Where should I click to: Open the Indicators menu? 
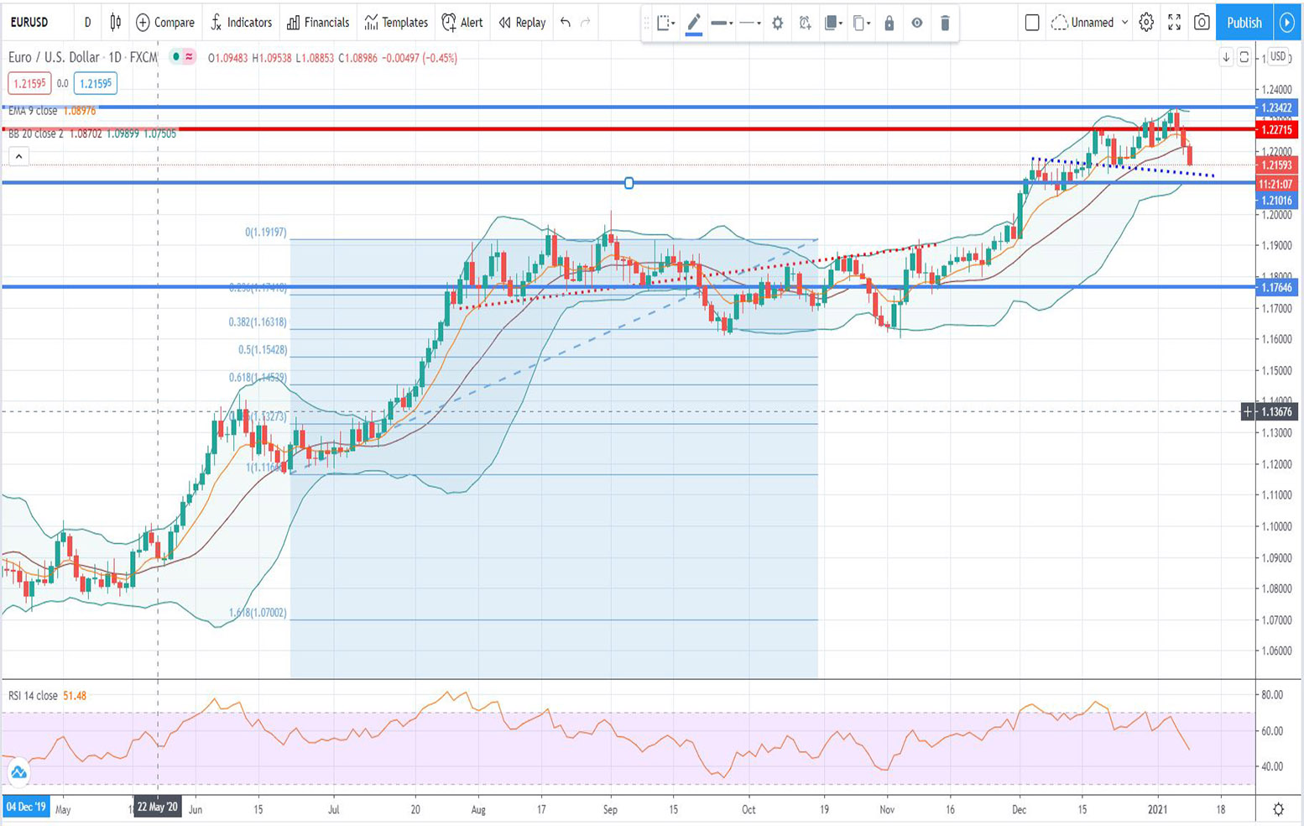coord(241,23)
